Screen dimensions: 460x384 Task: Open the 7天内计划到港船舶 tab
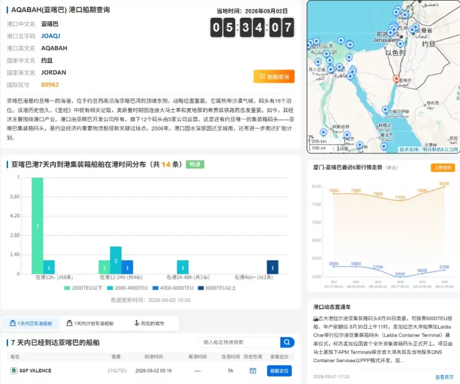(90, 323)
